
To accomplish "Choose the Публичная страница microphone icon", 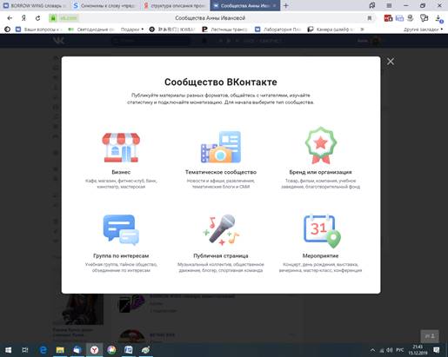I will coord(221,229).
